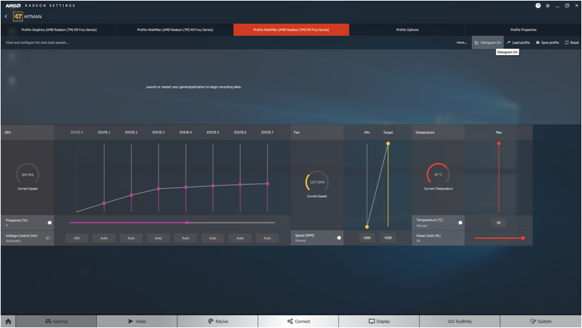Select the highlighted red Profile WattMan tab

(x=292, y=30)
